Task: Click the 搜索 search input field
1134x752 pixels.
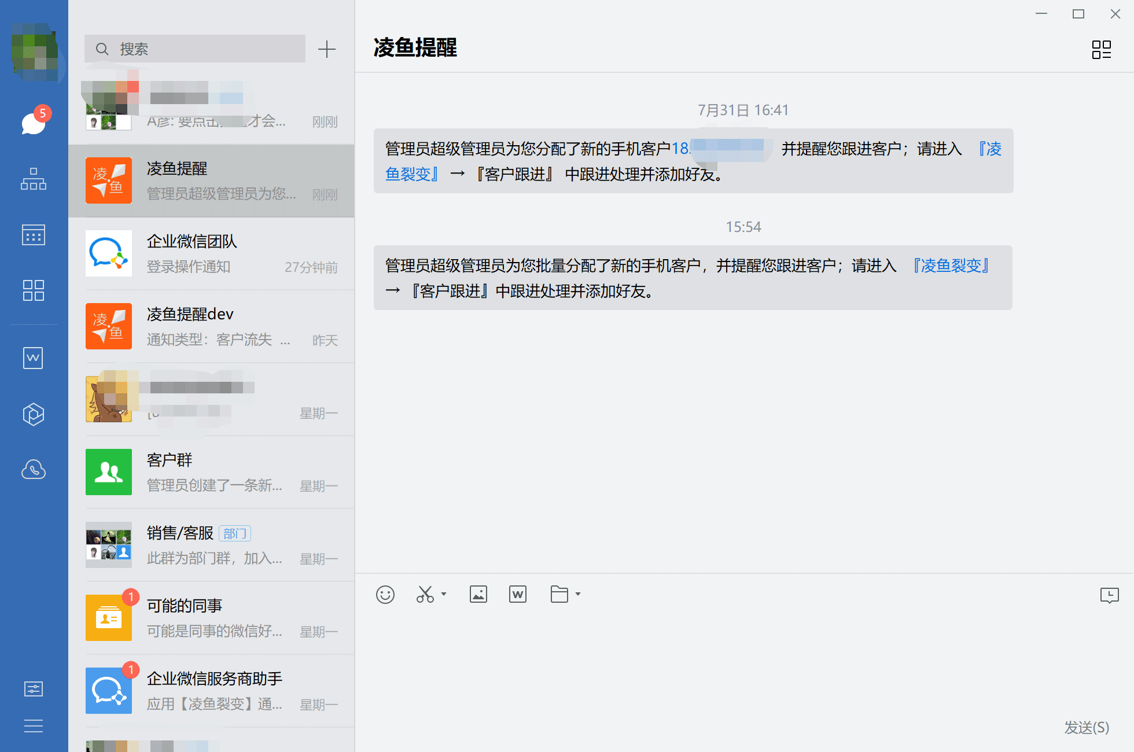Action: pyautogui.click(x=195, y=49)
